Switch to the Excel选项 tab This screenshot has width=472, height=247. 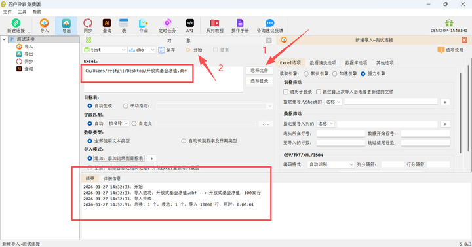tap(290, 63)
